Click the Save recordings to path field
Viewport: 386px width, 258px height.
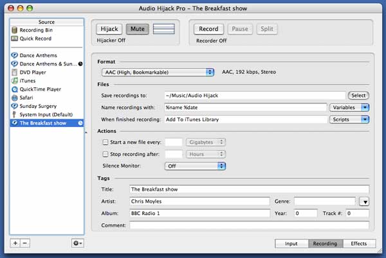255,96
